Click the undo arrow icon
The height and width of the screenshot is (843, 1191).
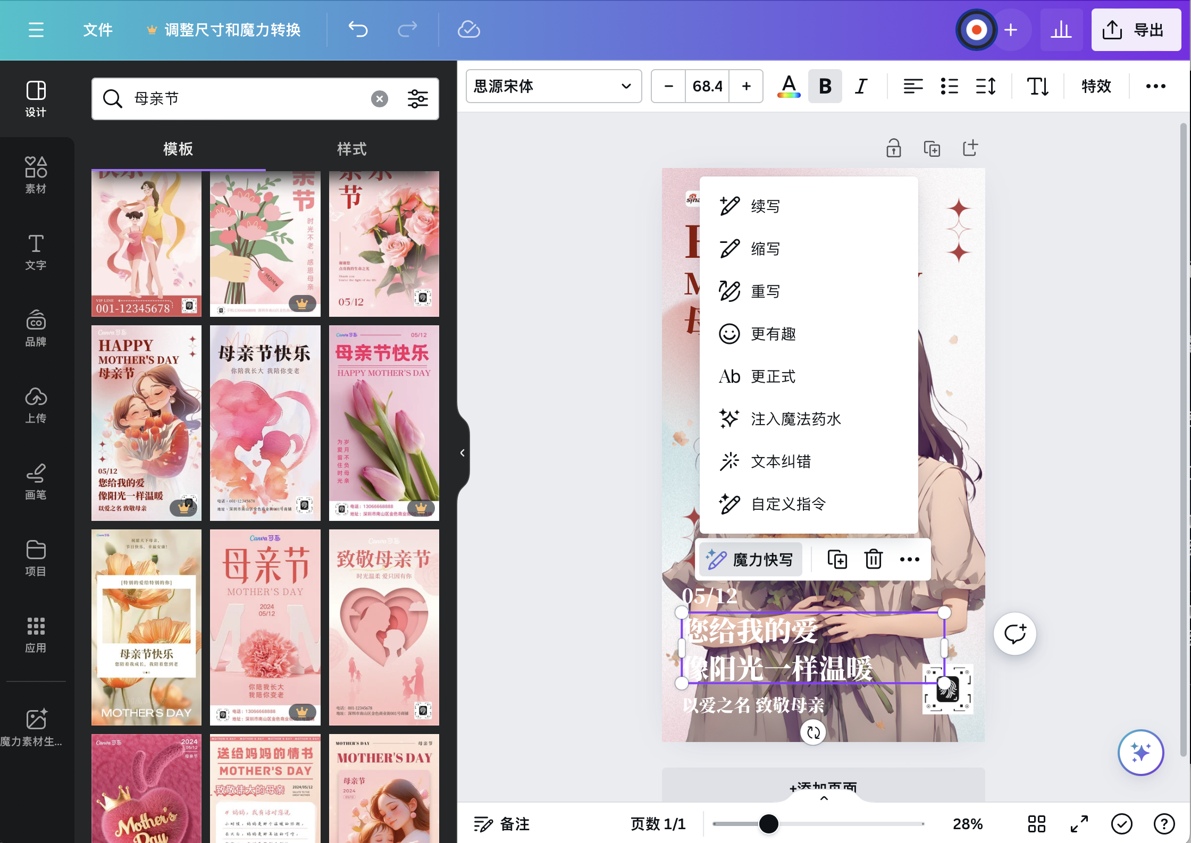pos(358,30)
